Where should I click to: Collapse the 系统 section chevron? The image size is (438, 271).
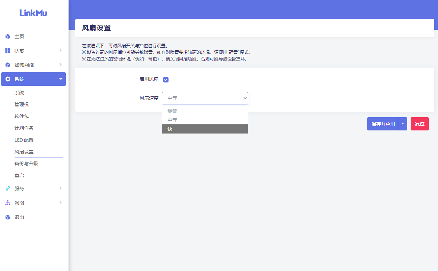(x=61, y=79)
